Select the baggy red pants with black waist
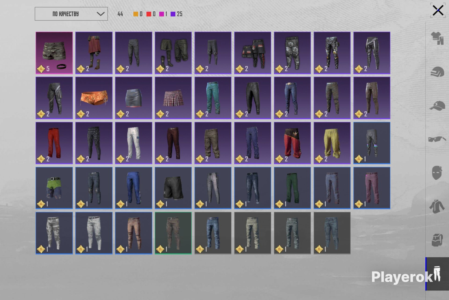 coord(293,143)
